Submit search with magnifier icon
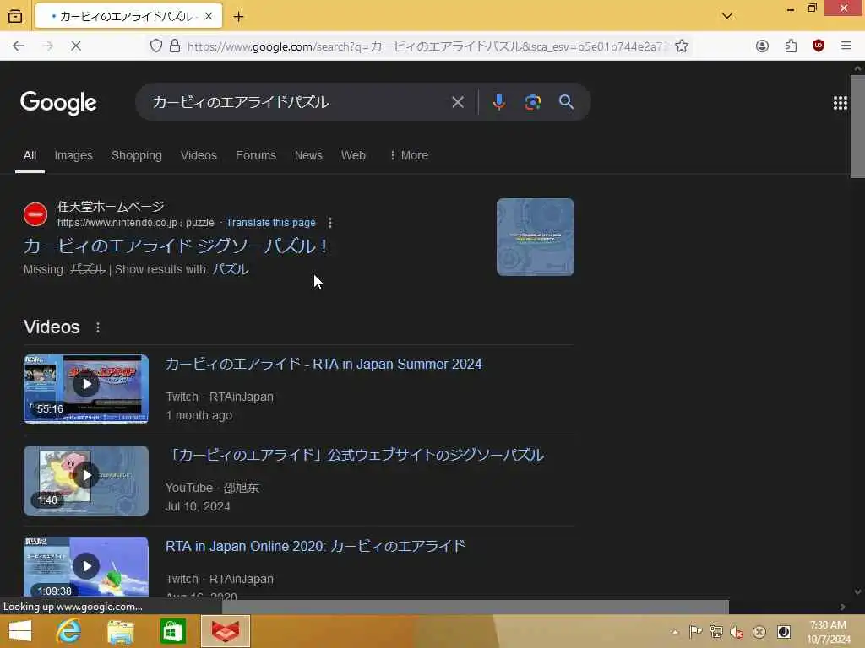865x648 pixels. pyautogui.click(x=566, y=102)
